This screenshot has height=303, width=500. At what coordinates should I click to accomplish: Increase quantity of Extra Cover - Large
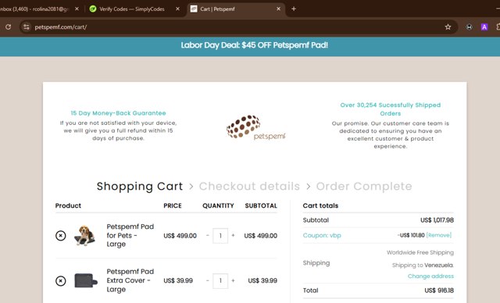(233, 280)
